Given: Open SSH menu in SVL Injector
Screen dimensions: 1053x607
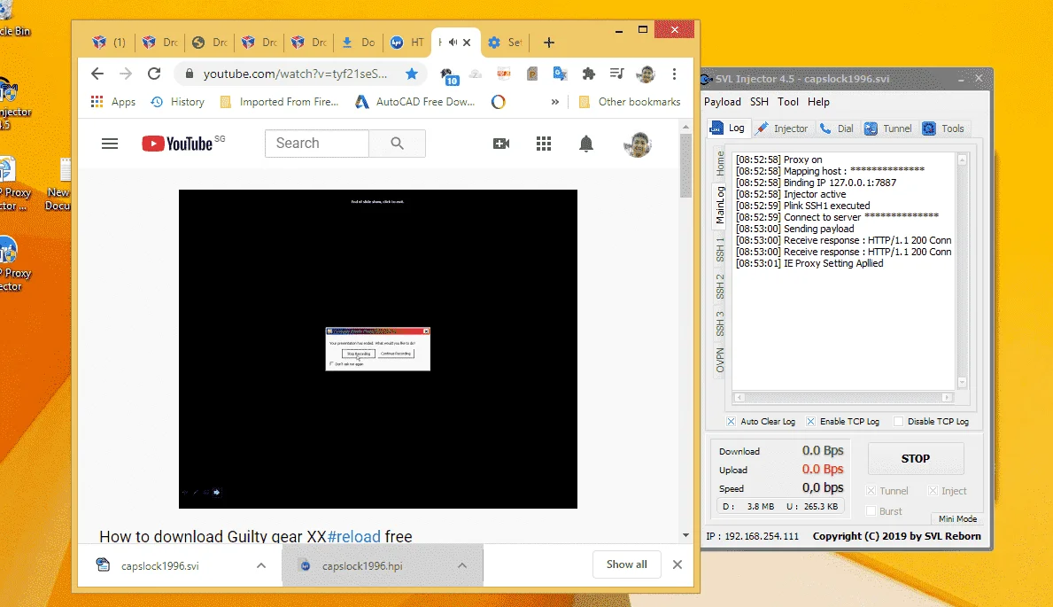Looking at the screenshot, I should [759, 102].
